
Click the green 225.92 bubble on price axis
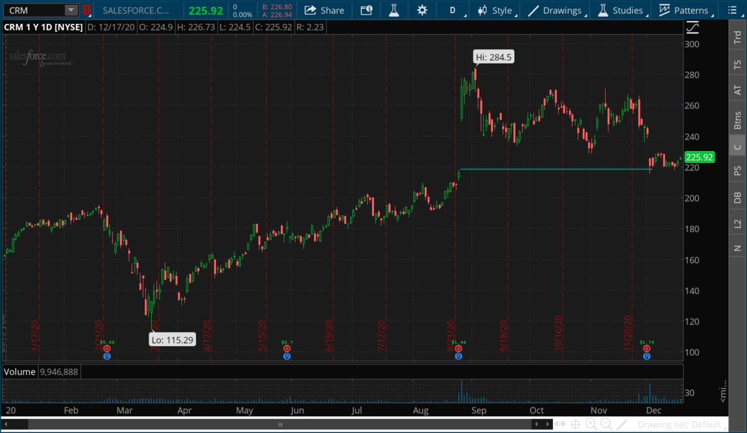700,157
